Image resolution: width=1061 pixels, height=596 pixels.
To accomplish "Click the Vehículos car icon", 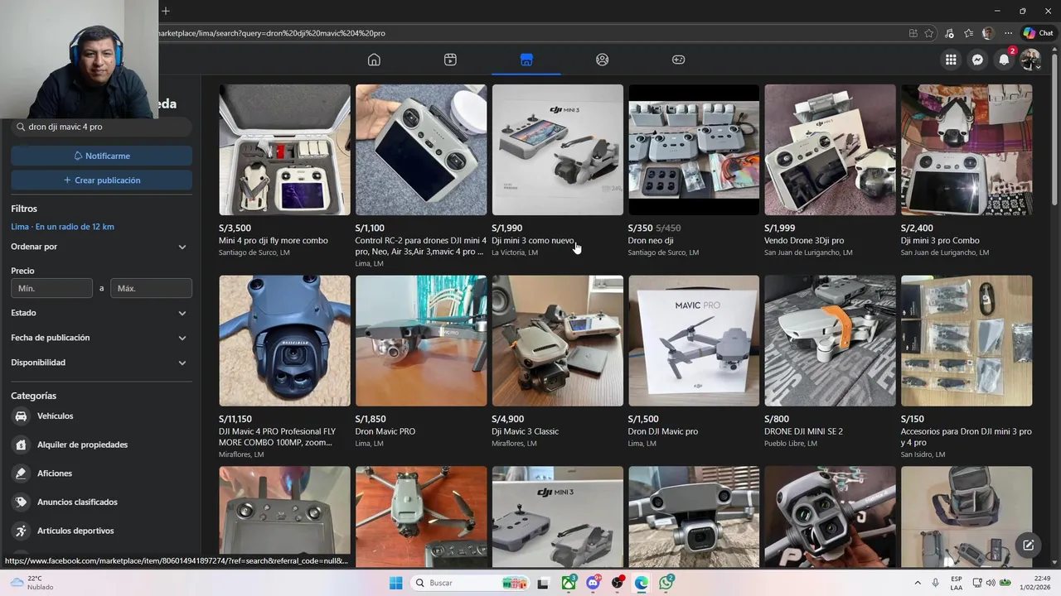I will (x=21, y=416).
